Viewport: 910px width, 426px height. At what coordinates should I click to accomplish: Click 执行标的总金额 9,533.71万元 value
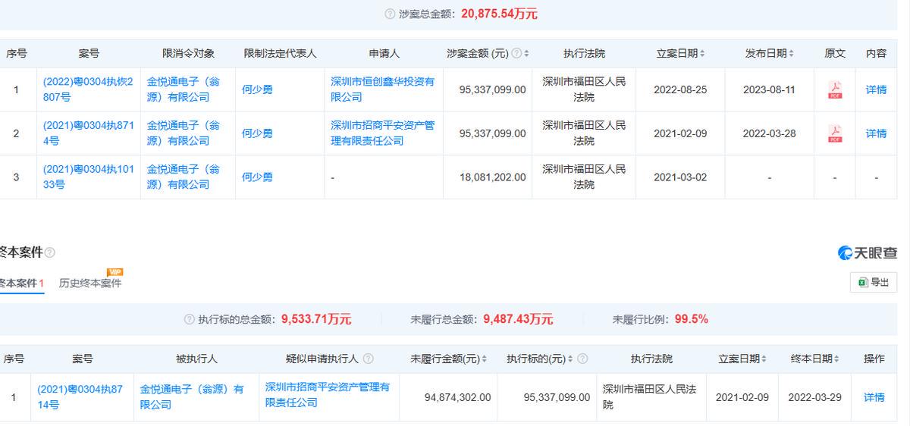click(316, 319)
